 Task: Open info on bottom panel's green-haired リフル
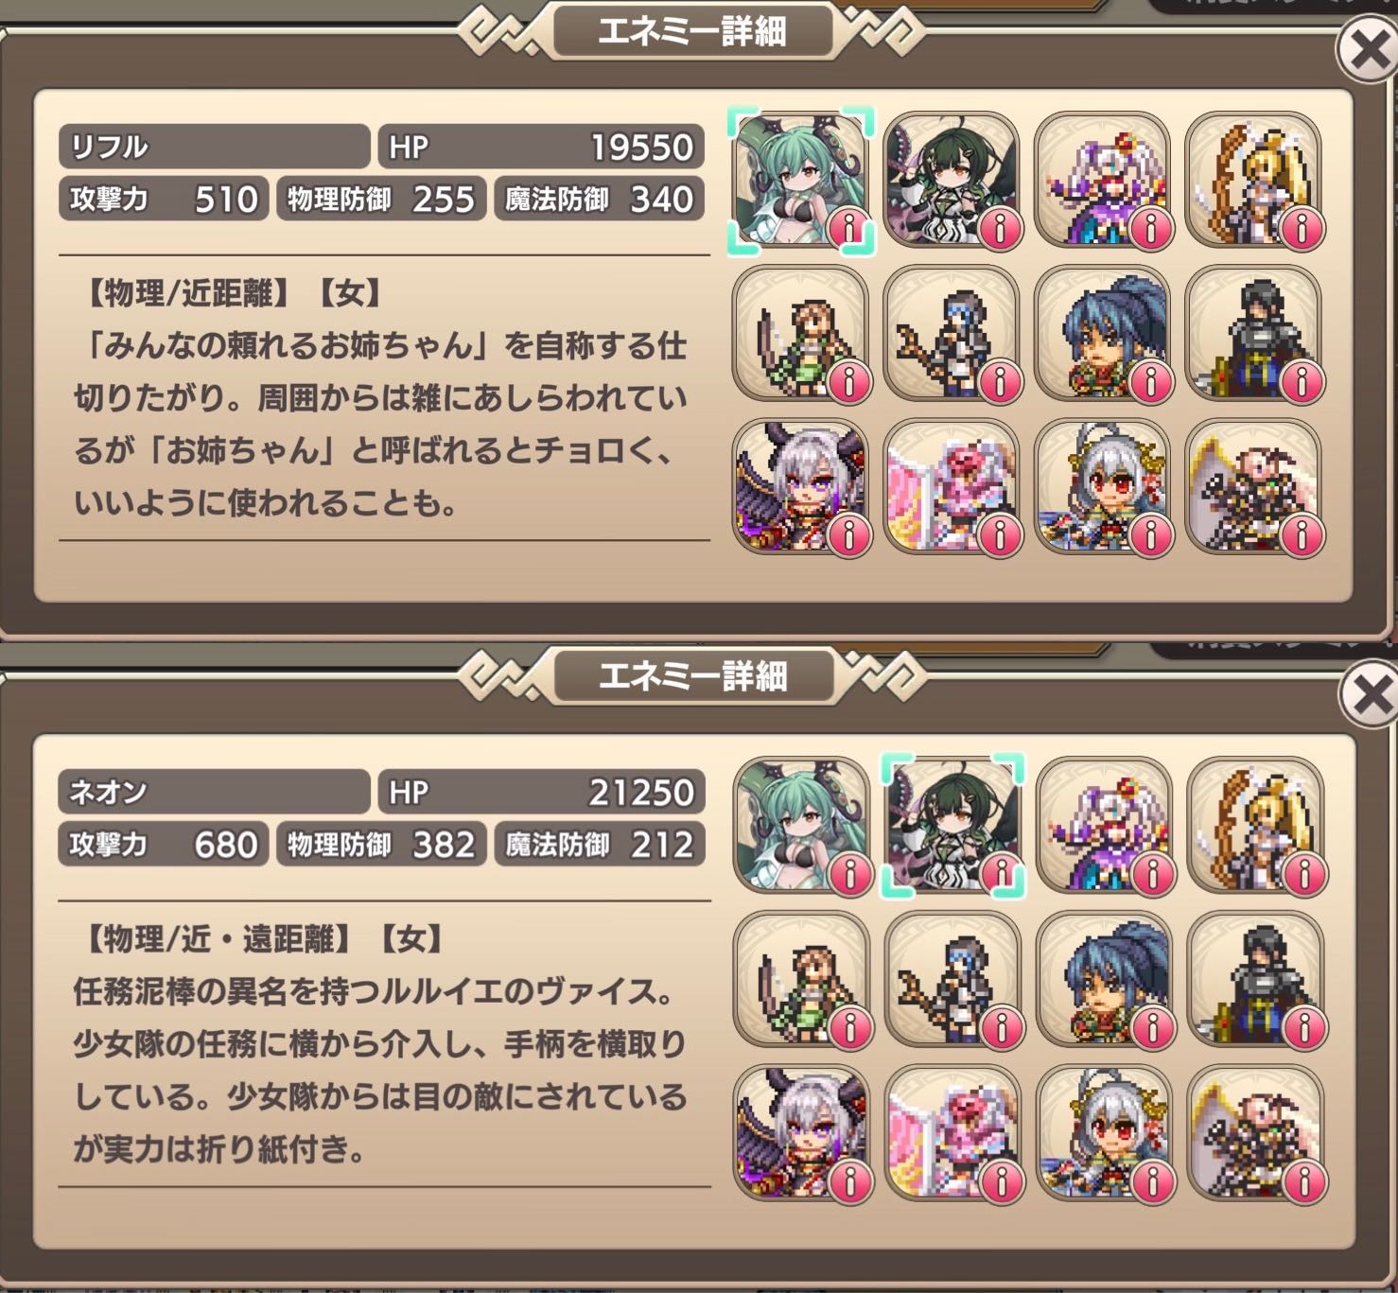click(849, 872)
